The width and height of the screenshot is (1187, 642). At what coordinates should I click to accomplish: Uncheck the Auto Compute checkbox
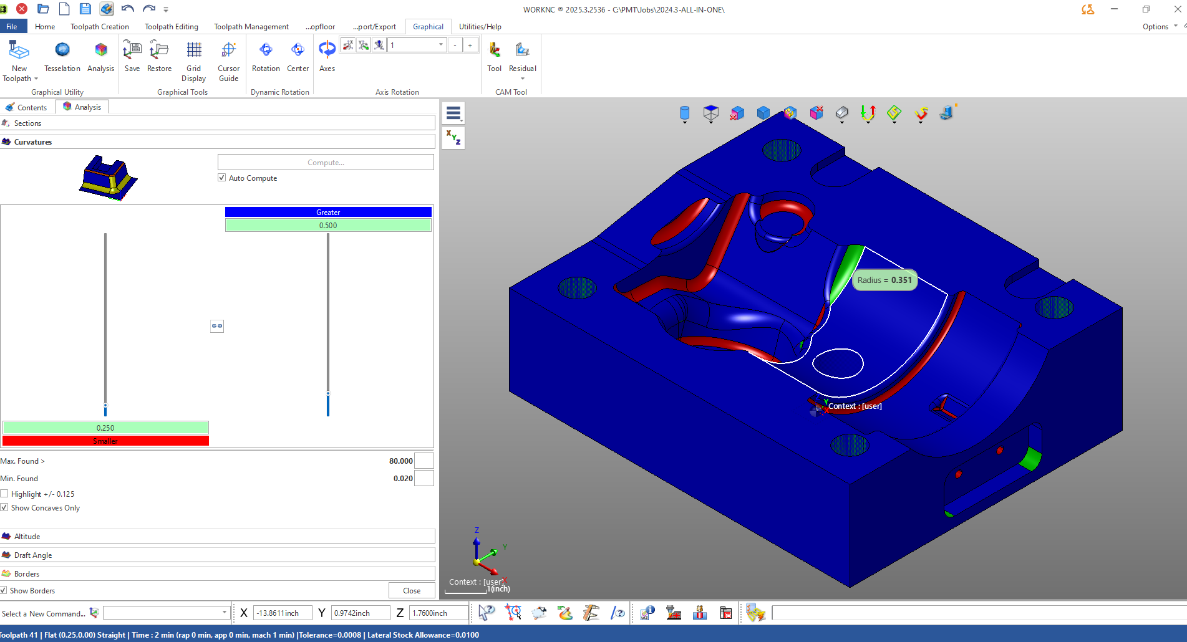tap(222, 178)
